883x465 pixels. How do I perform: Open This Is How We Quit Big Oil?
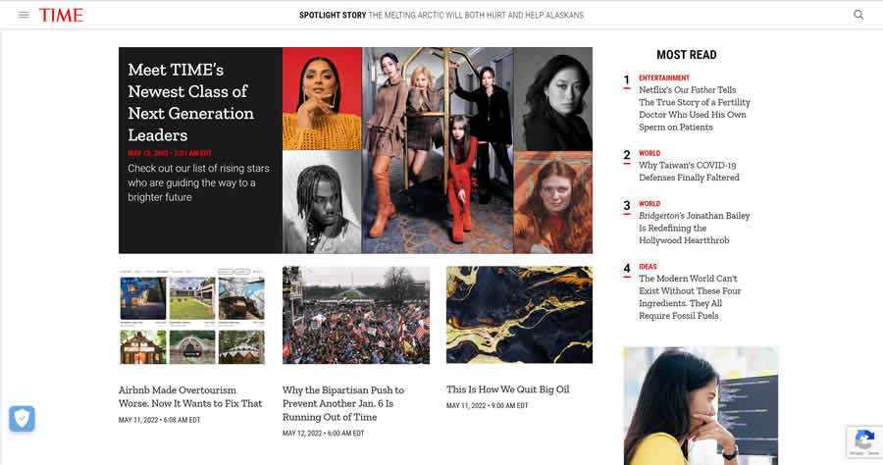(x=507, y=389)
